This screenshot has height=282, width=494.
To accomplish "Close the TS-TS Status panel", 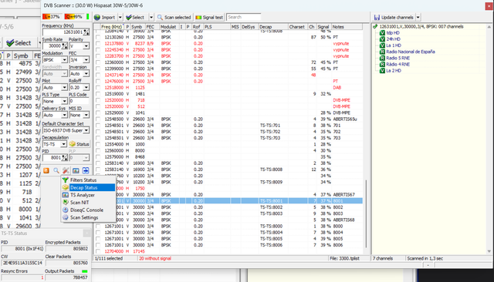I will click(x=86, y=233).
